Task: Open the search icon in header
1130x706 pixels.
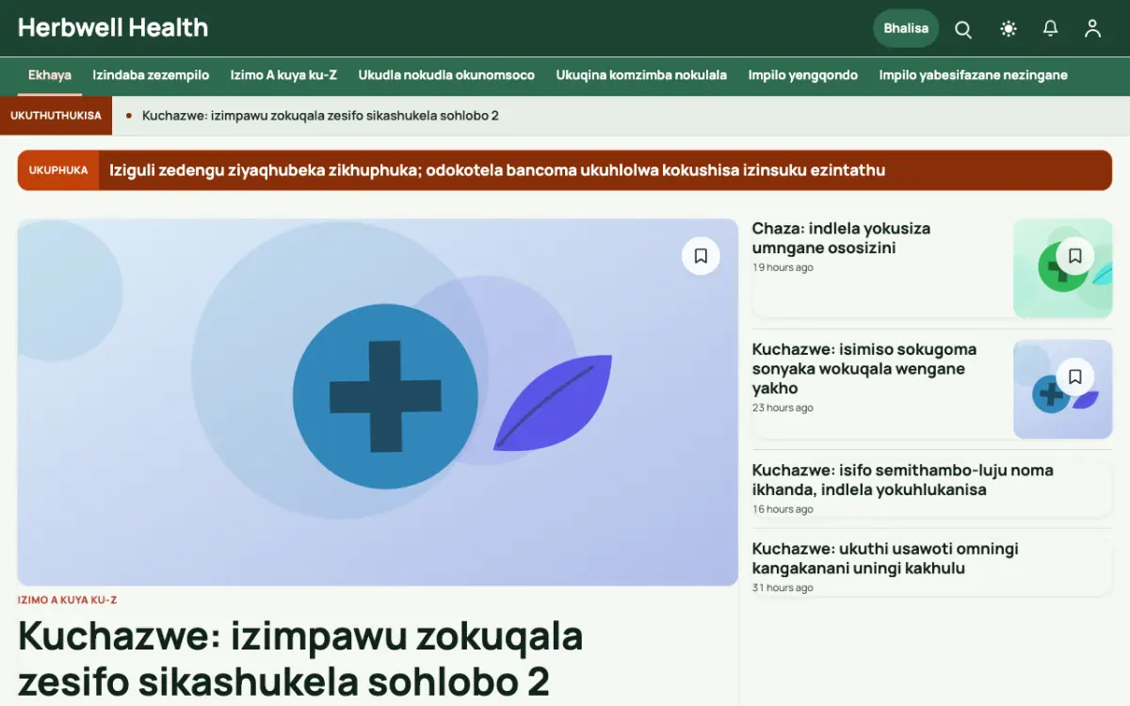Action: (x=963, y=29)
